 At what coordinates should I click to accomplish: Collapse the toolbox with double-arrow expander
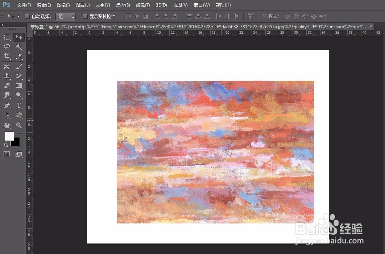3,25
